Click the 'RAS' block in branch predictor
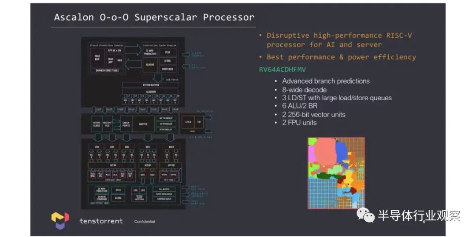This screenshot has height=237, width=476. coord(120,60)
